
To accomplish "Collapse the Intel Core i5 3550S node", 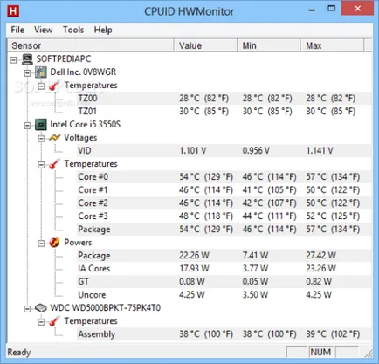I will (27, 126).
